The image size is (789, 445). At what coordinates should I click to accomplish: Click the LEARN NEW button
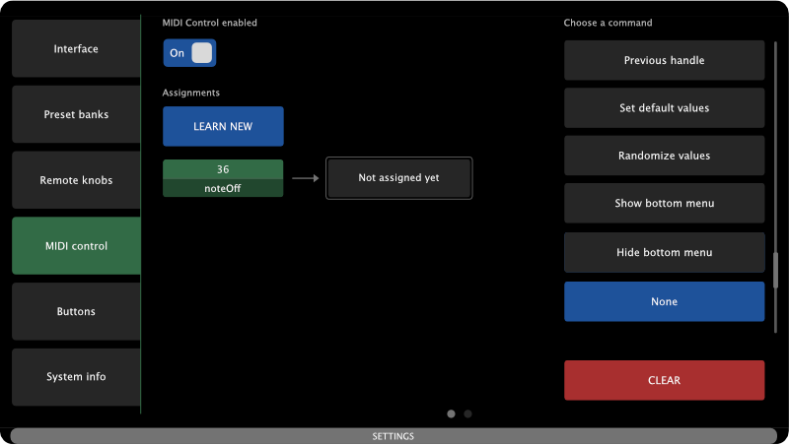pyautogui.click(x=223, y=127)
